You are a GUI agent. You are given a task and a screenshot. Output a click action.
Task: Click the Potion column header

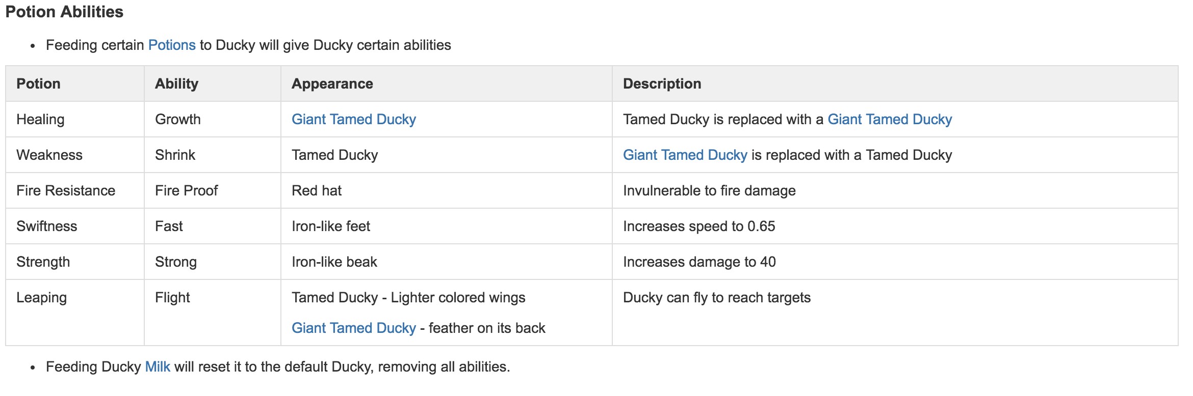tap(38, 83)
